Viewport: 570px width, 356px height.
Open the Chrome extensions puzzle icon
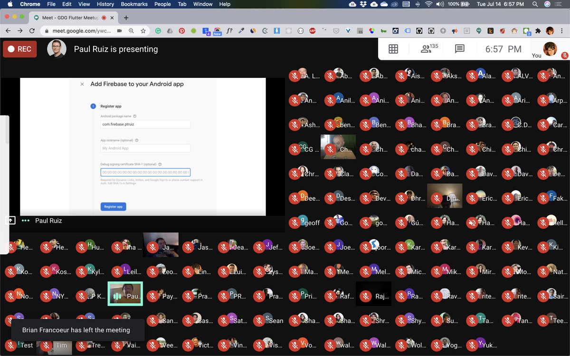pos(538,31)
